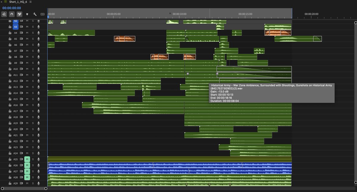
Task: Toggle track lock on A28
Action: click(10, 177)
